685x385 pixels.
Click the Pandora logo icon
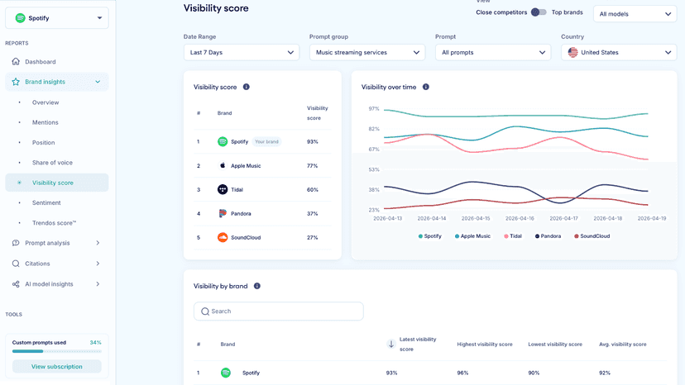(223, 213)
